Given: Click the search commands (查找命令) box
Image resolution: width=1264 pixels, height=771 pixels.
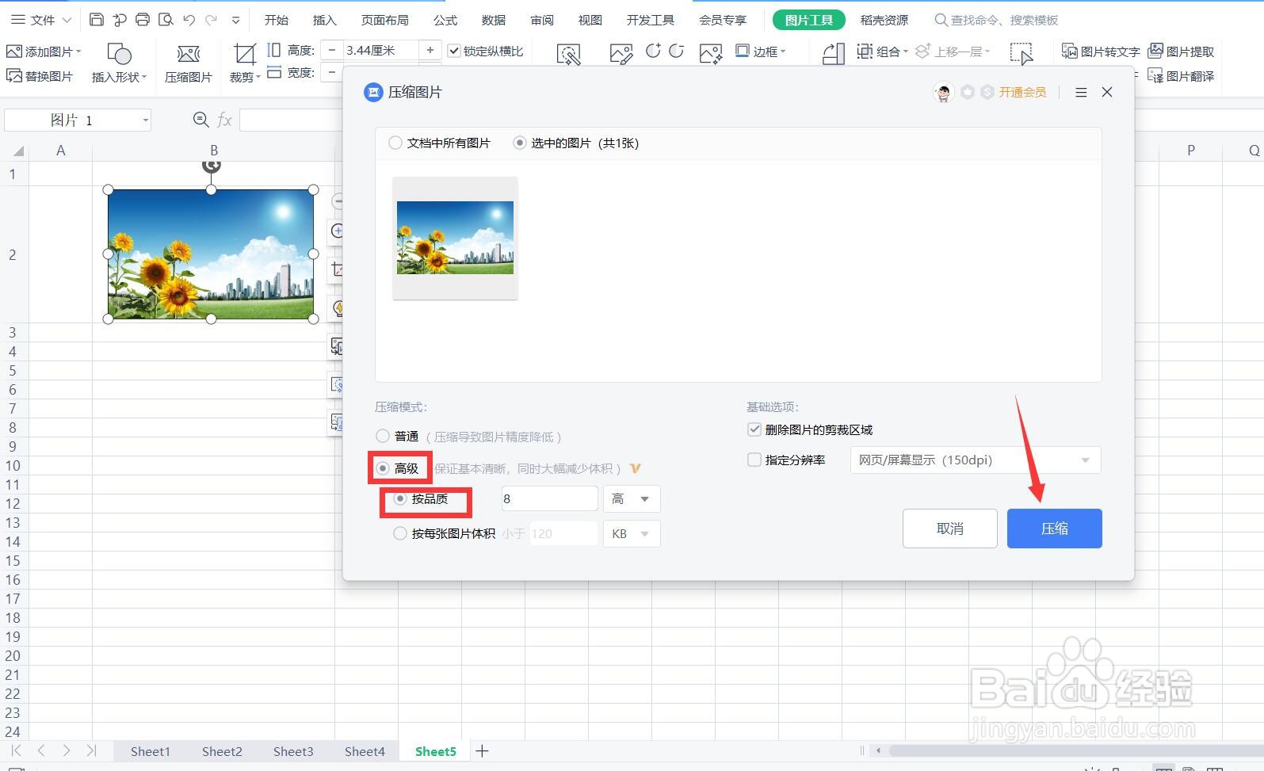Looking at the screenshot, I should point(997,20).
